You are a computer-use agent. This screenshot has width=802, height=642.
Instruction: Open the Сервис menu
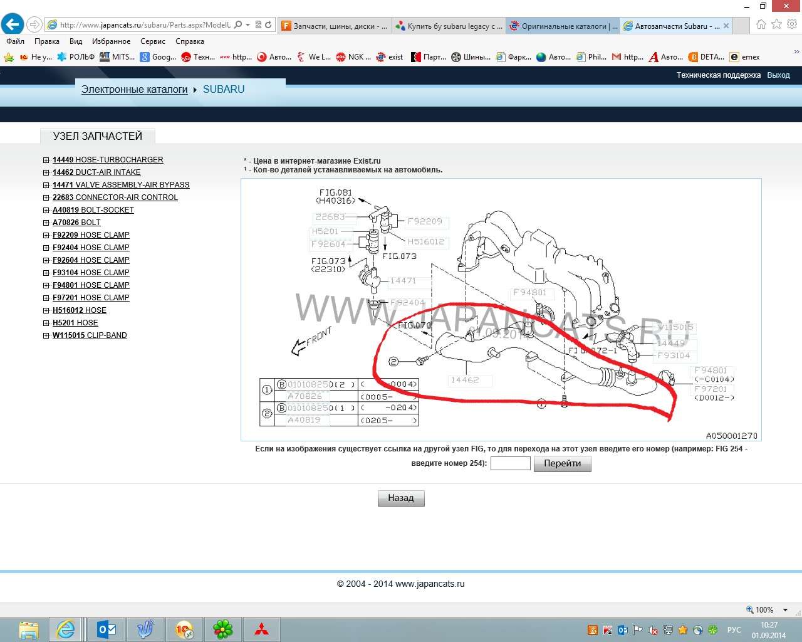pos(153,41)
